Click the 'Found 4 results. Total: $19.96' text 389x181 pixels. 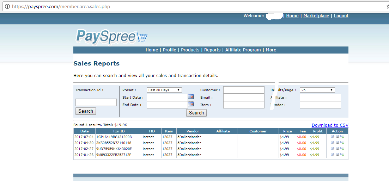[100, 125]
